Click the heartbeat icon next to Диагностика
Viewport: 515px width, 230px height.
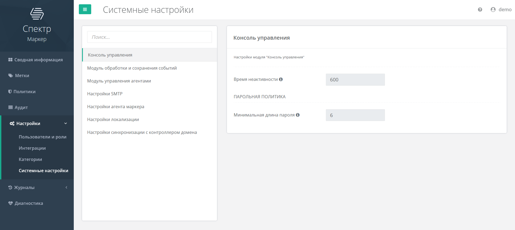[10, 203]
